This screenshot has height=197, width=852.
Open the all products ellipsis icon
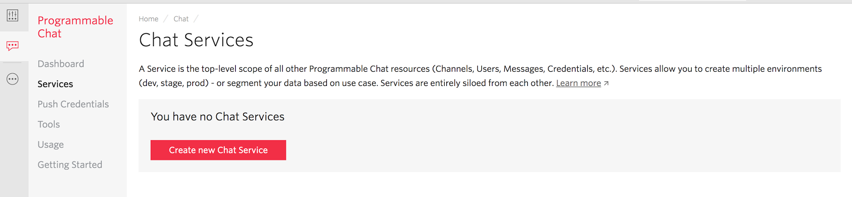click(12, 79)
